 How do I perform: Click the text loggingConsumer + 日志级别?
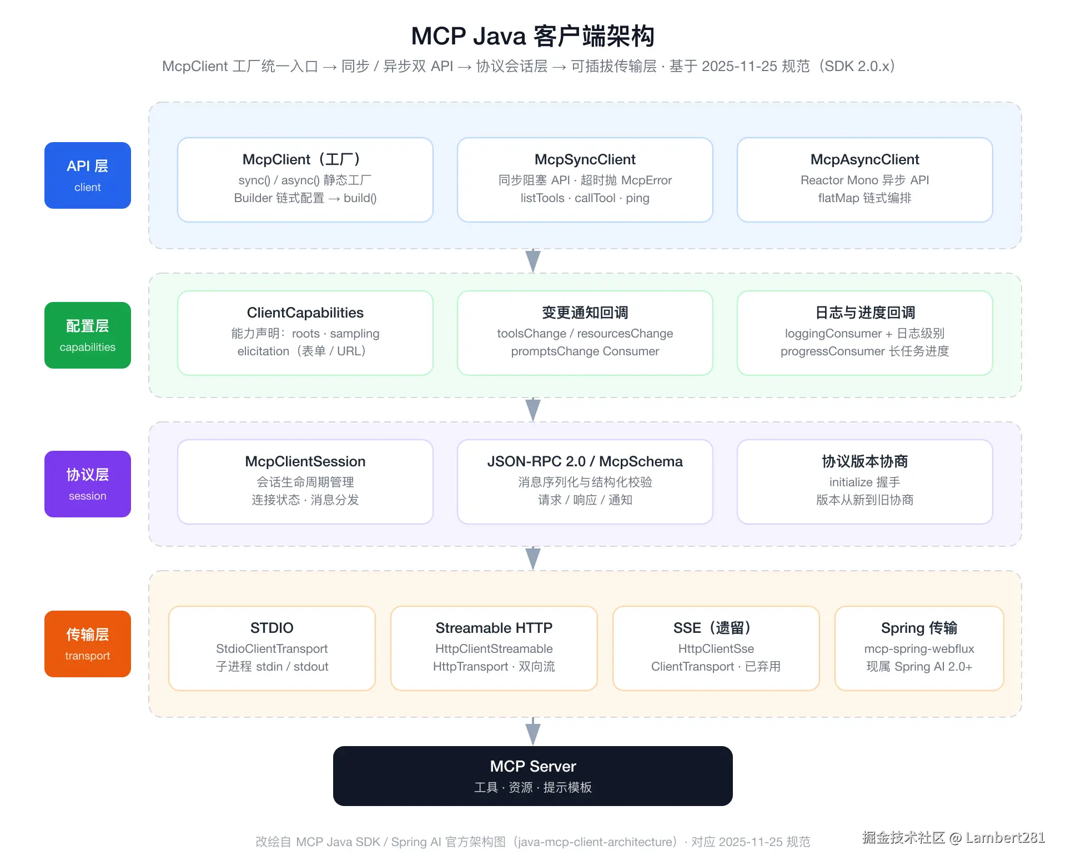pos(865,334)
